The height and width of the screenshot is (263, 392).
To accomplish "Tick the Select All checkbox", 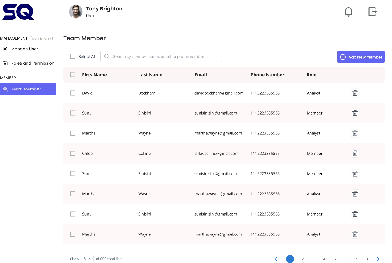I will coord(73,56).
